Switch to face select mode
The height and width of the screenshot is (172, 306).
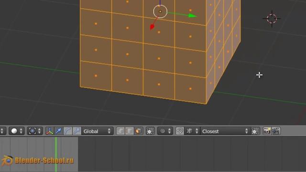pos(139,131)
